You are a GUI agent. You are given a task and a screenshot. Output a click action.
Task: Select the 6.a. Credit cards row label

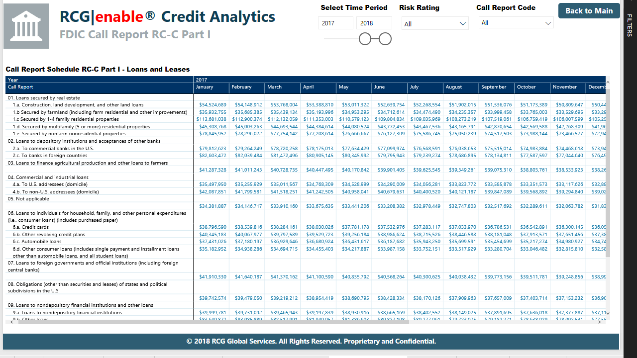(x=31, y=227)
